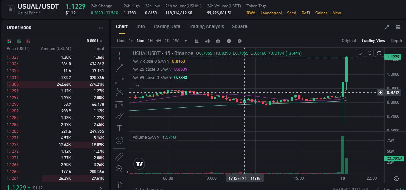Open the Usual Price link
The height and width of the screenshot is (190, 406).
tap(29, 13)
